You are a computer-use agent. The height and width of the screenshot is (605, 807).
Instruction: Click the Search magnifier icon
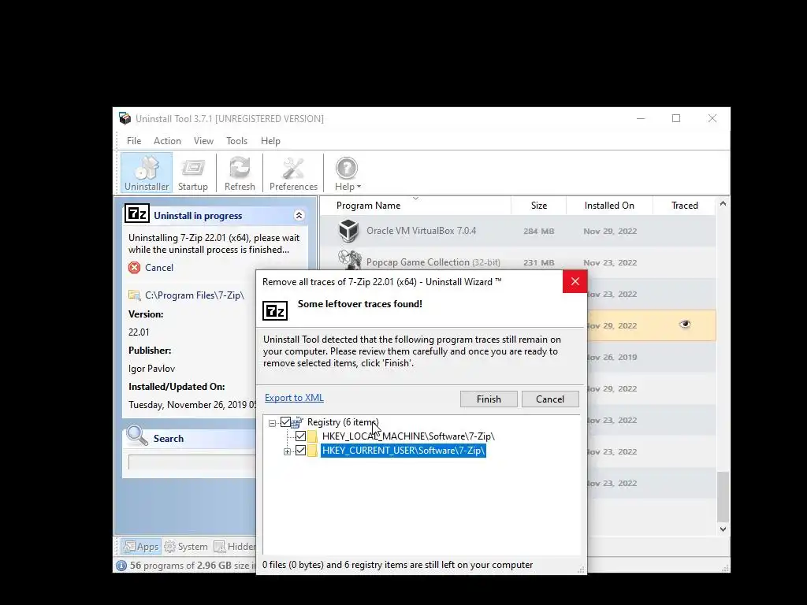point(137,436)
